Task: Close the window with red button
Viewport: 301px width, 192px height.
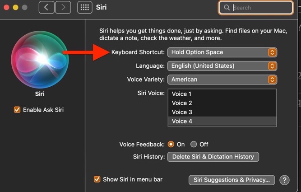Action: click(7, 8)
